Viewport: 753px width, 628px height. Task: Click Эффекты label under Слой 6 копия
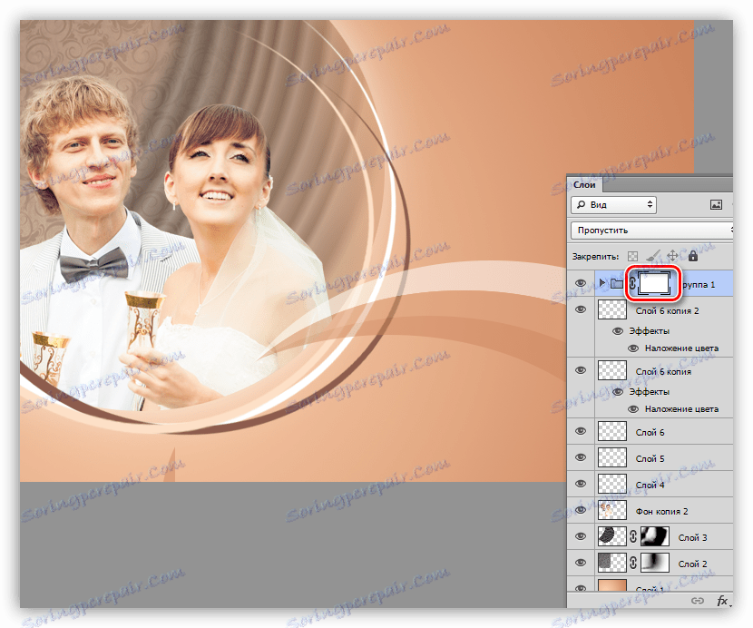650,392
